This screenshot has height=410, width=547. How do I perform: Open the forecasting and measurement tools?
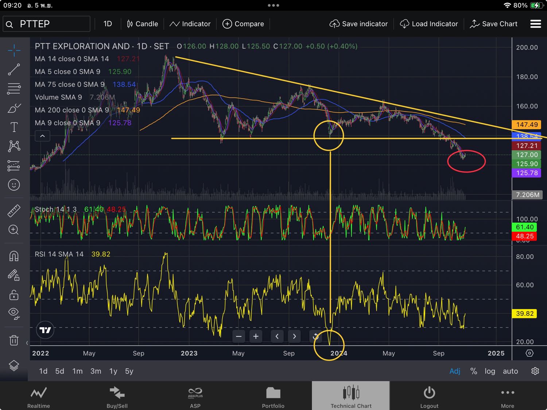click(14, 165)
